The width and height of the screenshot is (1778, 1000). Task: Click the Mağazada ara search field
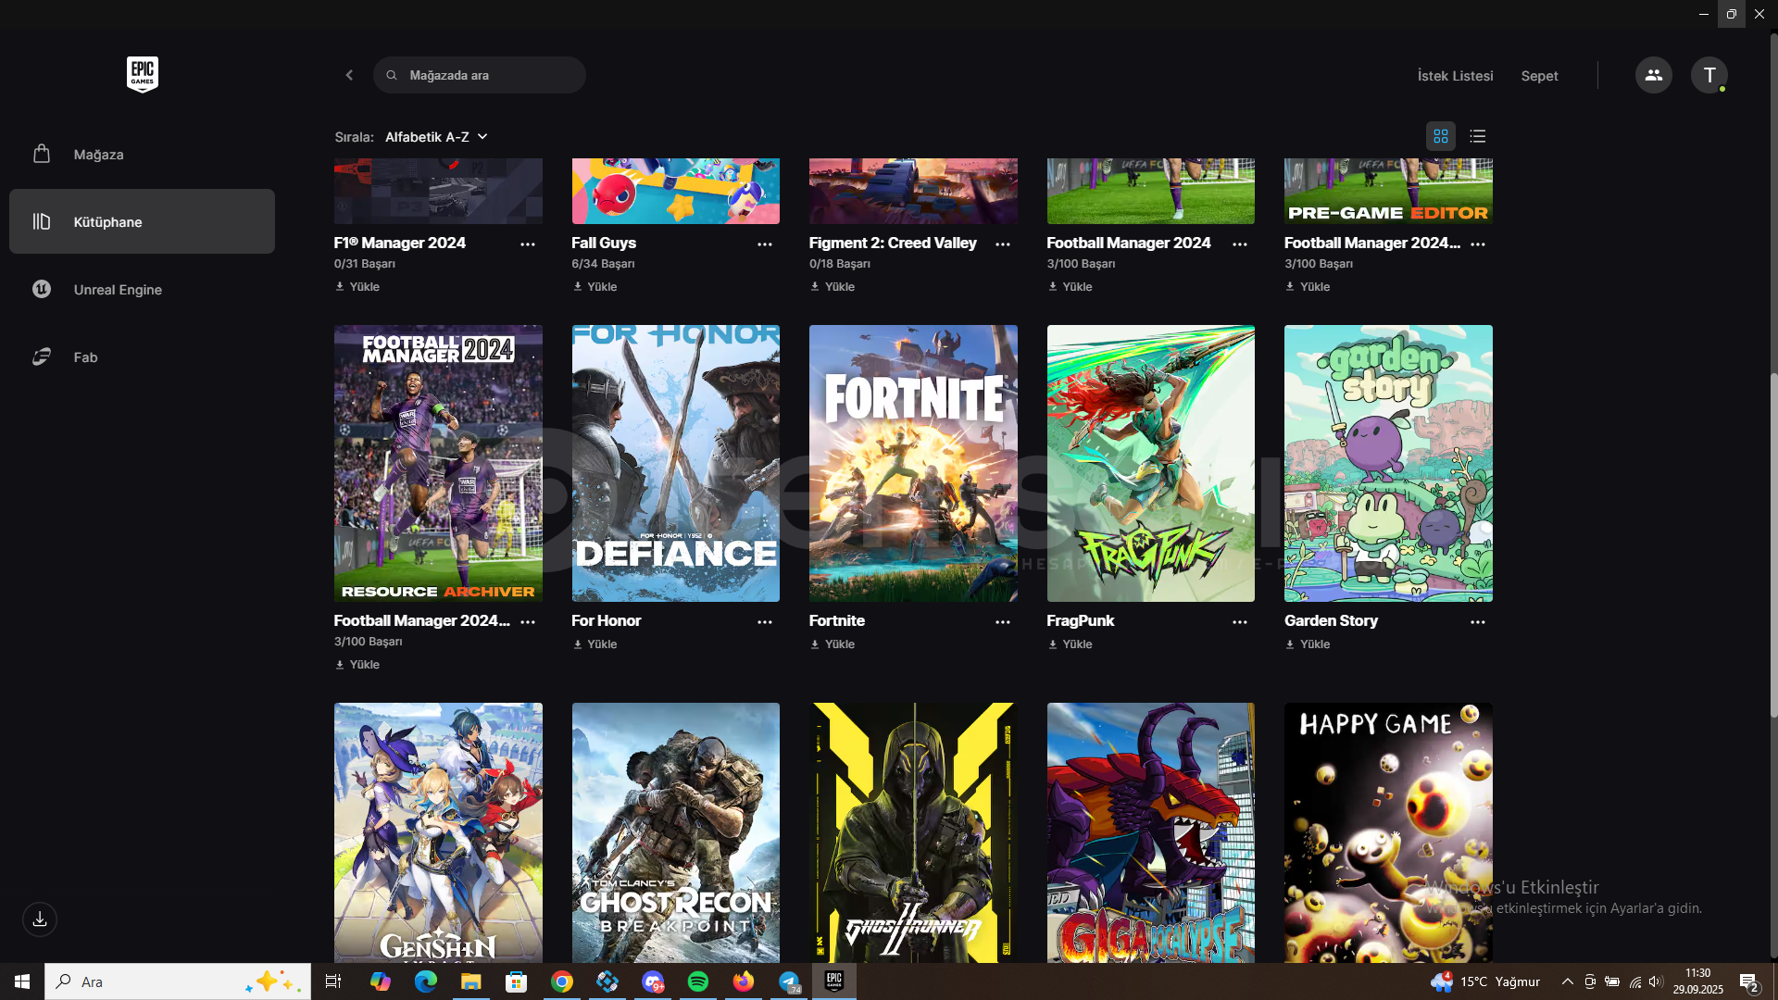tap(480, 75)
